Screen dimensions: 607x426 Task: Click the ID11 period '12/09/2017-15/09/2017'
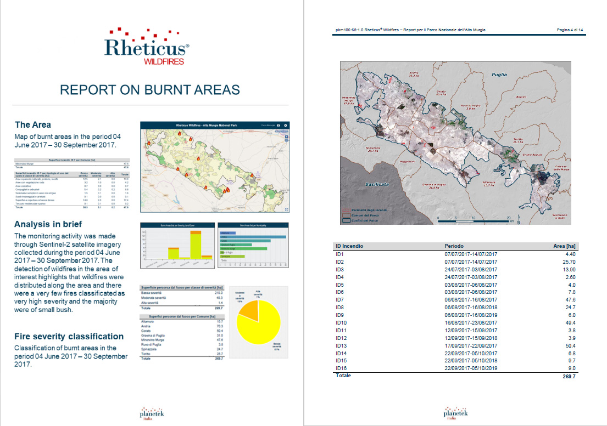click(471, 331)
